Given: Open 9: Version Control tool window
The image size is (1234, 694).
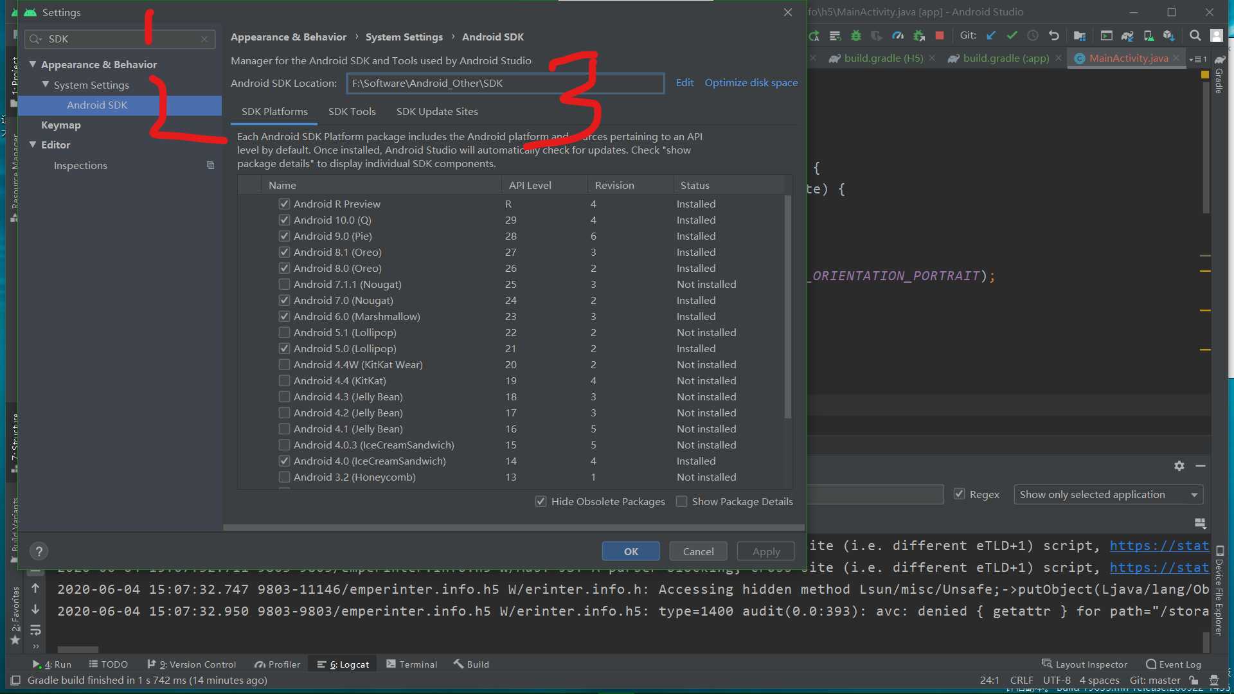Looking at the screenshot, I should click(192, 664).
